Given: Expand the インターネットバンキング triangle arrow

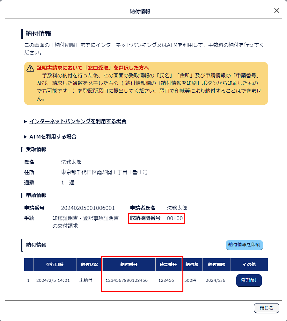Looking at the screenshot, I should pyautogui.click(x=26, y=122).
